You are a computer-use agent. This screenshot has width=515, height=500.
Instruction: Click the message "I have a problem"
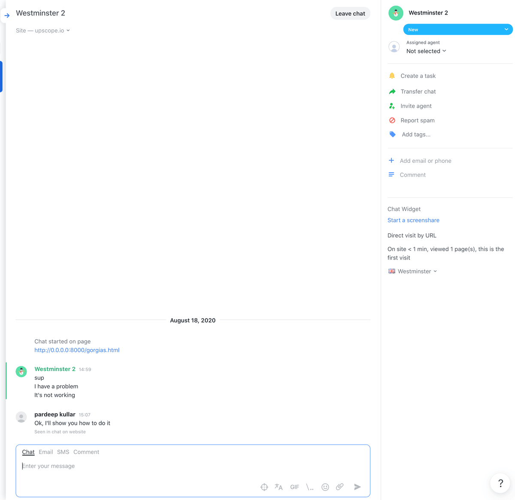tap(56, 386)
